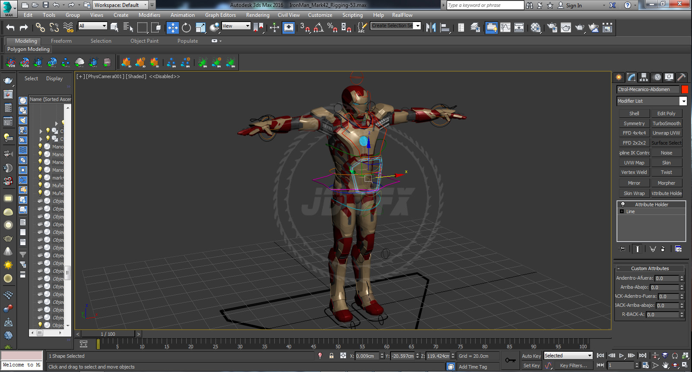Open the Hierarchy command panel tab
Image resolution: width=692 pixels, height=372 pixels.
(x=644, y=77)
